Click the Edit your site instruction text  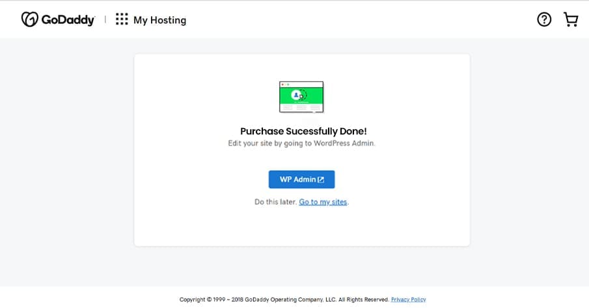click(x=301, y=143)
